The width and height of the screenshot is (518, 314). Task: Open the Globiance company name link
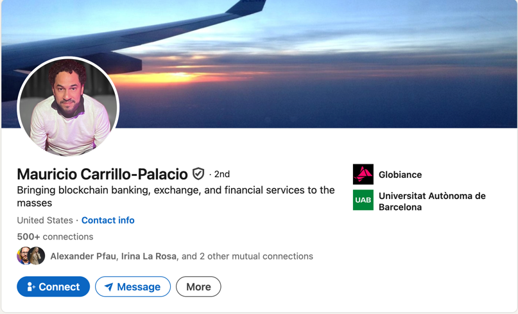pyautogui.click(x=400, y=175)
